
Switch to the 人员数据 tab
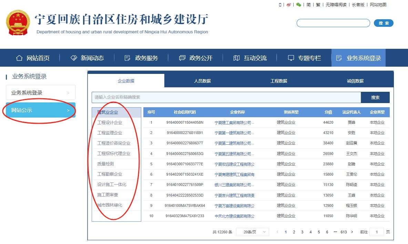pyautogui.click(x=202, y=81)
